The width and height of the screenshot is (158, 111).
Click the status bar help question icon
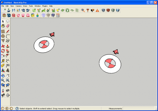[17, 108]
